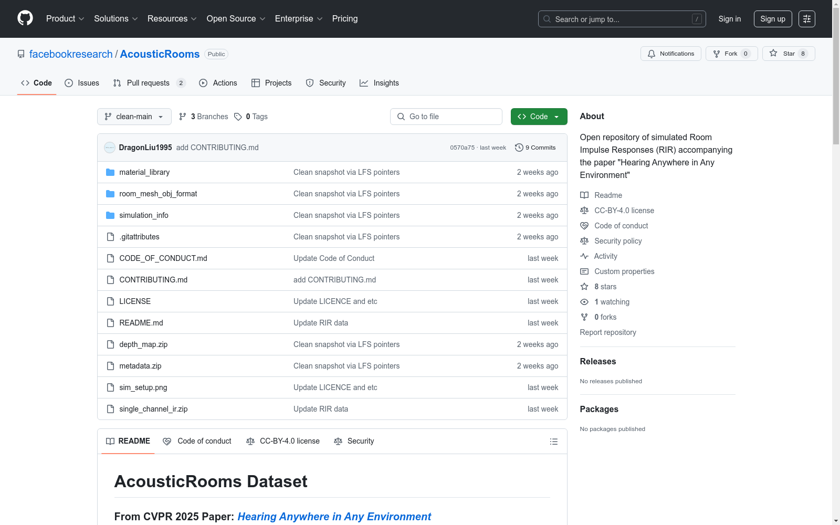Click the tag icon beside 0 Tags

coord(238,117)
